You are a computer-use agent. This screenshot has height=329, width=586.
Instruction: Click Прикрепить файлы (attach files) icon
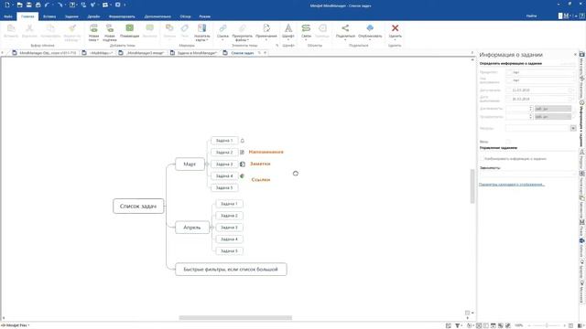(x=242, y=28)
